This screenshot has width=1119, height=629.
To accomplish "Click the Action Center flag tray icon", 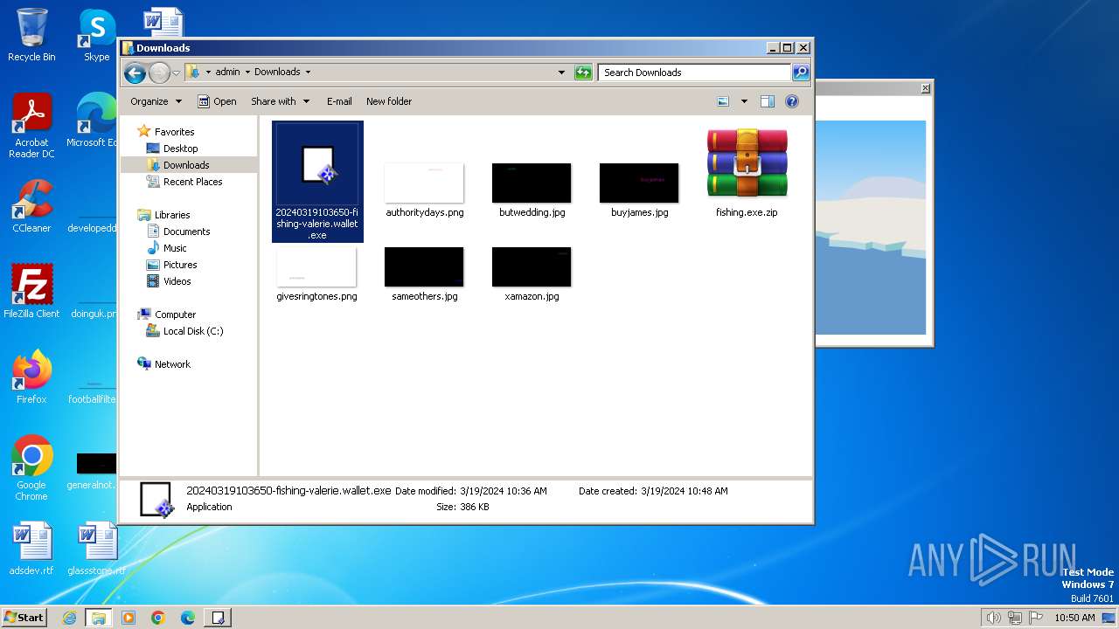I will 1037,618.
